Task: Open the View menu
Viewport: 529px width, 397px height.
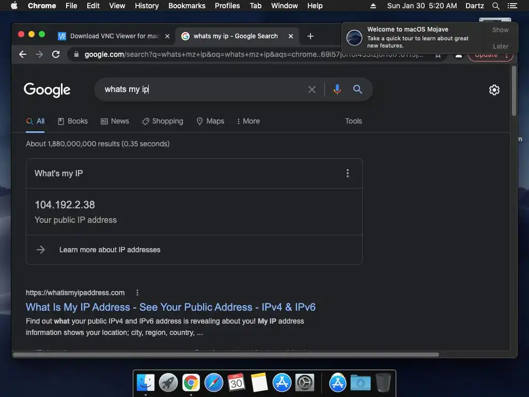Action: point(117,6)
